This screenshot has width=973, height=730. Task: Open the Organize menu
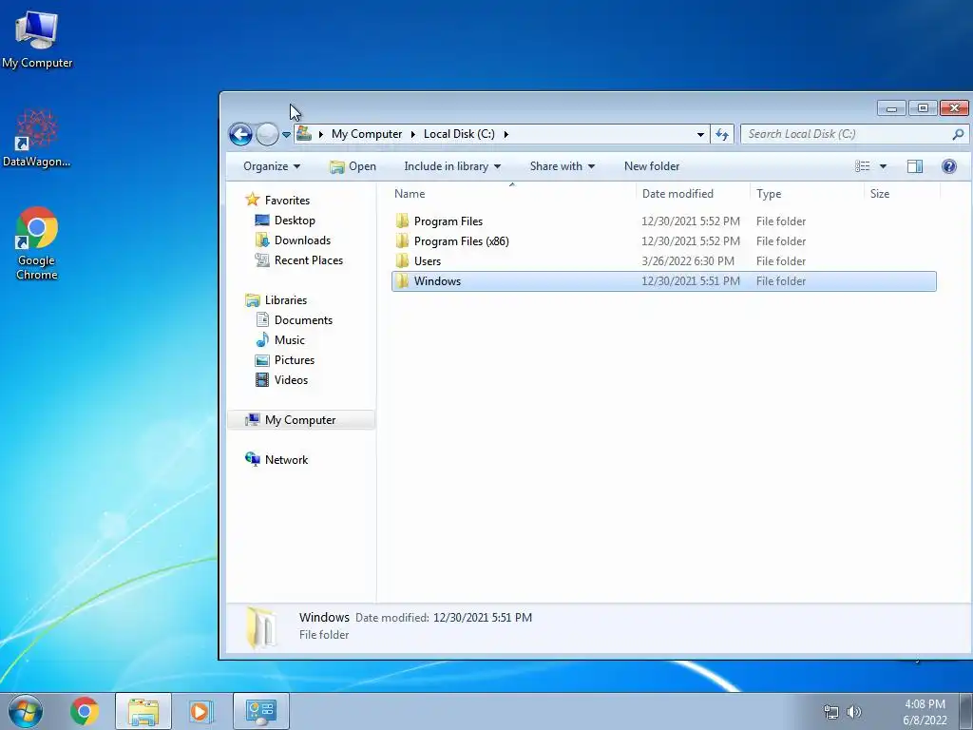272,166
